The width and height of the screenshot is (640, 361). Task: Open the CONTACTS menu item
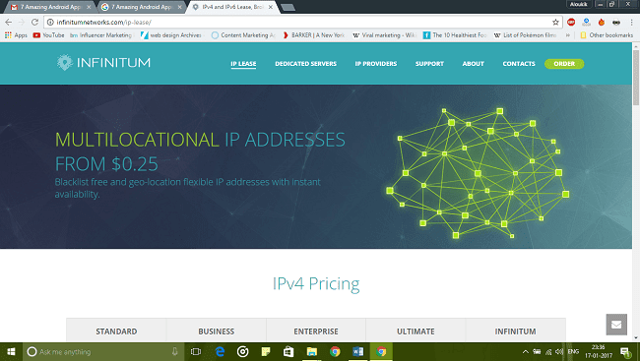pyautogui.click(x=519, y=64)
